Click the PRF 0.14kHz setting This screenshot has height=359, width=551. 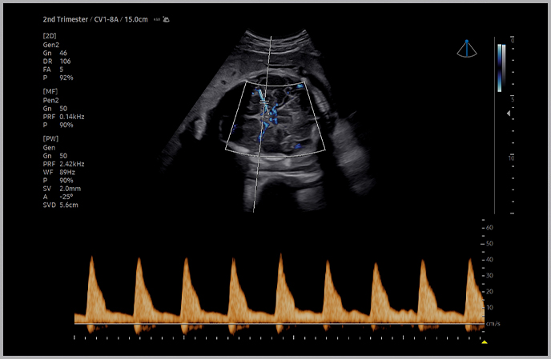63,116
